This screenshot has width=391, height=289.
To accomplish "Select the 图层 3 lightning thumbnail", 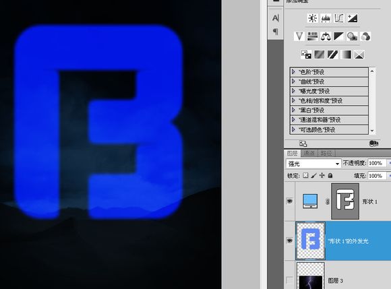I will click(x=311, y=276).
